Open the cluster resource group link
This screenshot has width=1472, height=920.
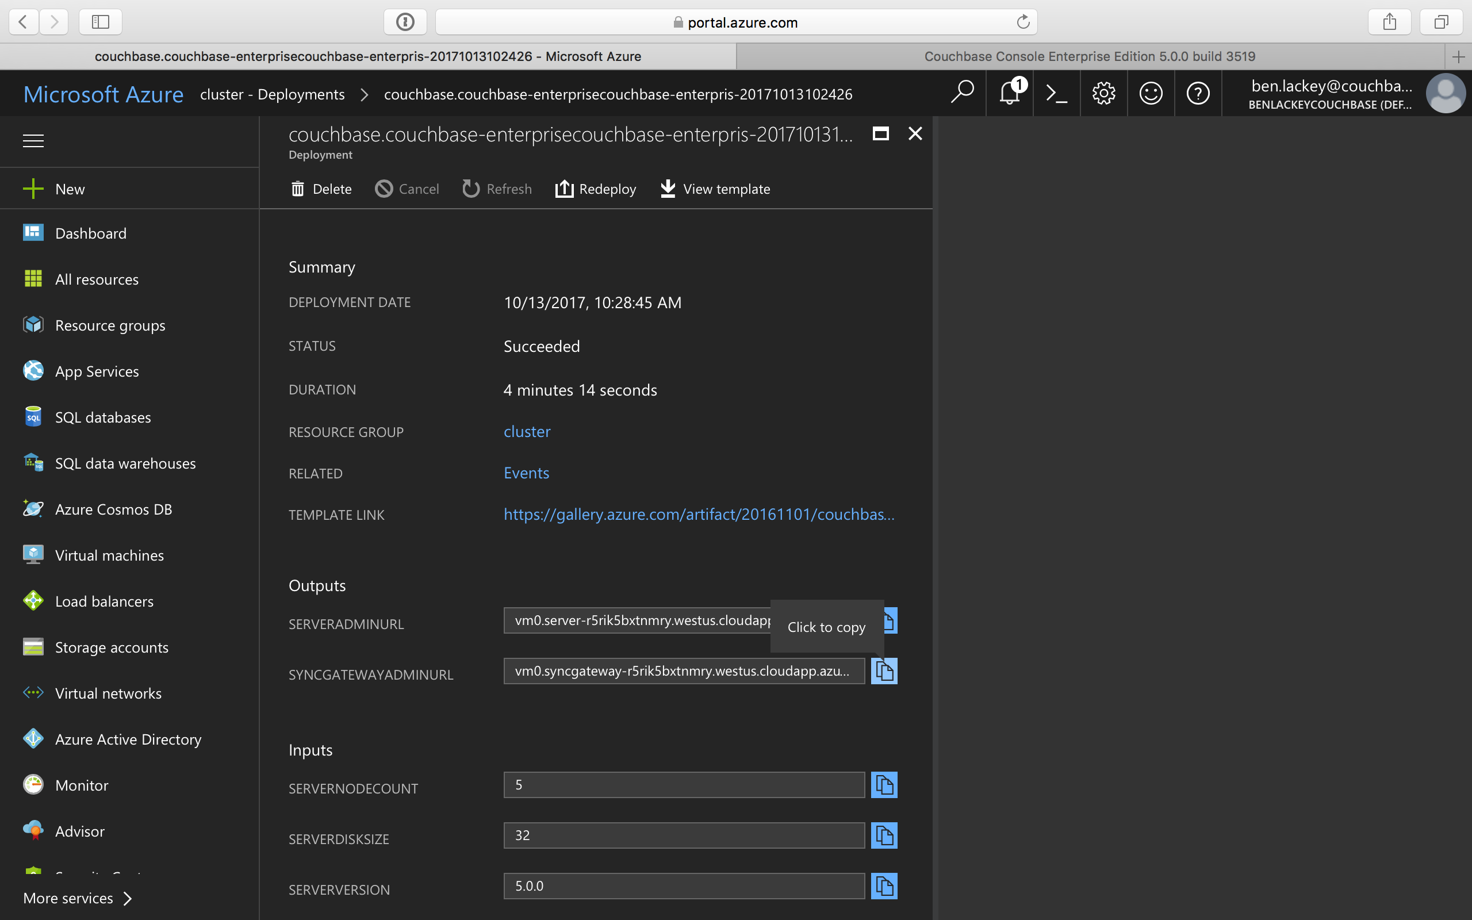[x=527, y=431]
